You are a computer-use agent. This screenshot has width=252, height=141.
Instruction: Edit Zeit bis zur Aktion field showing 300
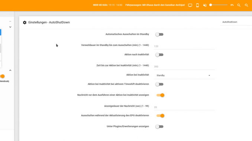(x=184, y=67)
